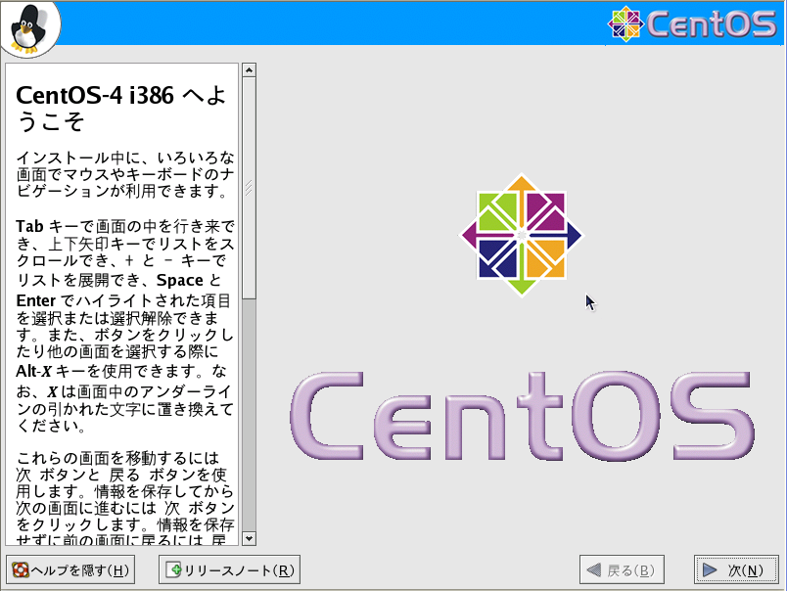Screen dimensions: 787x591
Task: Click the bold 'Enter' word in help
Action: coord(35,300)
